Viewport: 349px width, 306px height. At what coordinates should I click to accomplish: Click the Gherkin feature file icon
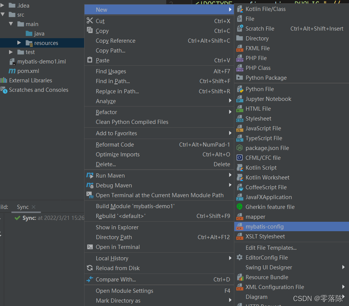240,207
